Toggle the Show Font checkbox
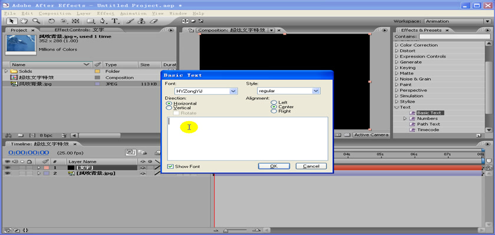The image size is (495, 235). pos(170,166)
